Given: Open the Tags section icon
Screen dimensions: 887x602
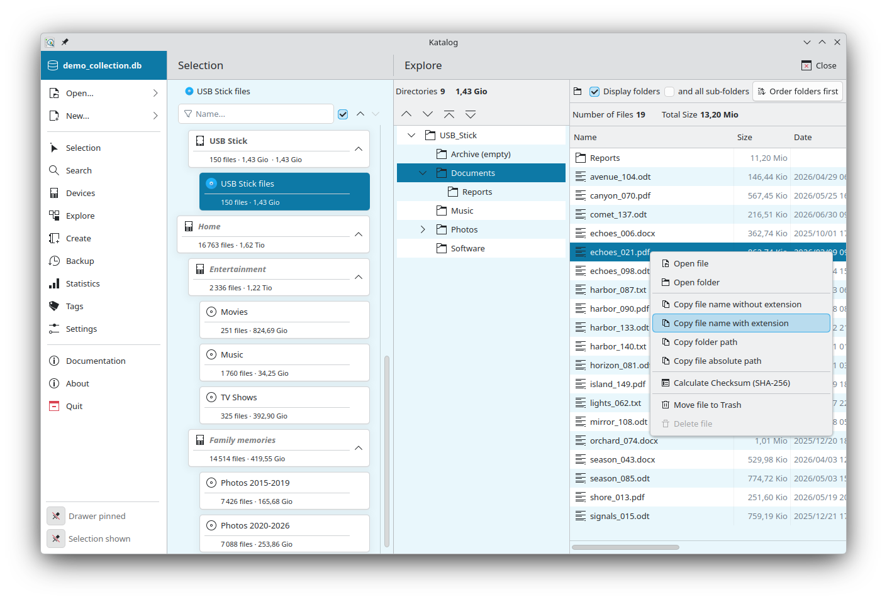Looking at the screenshot, I should (x=54, y=306).
